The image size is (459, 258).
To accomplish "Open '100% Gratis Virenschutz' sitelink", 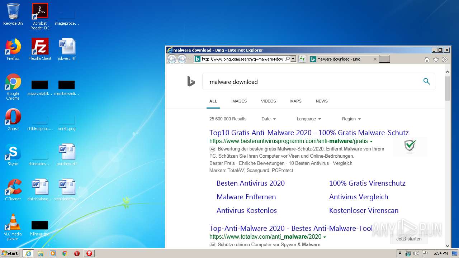I will (x=367, y=183).
